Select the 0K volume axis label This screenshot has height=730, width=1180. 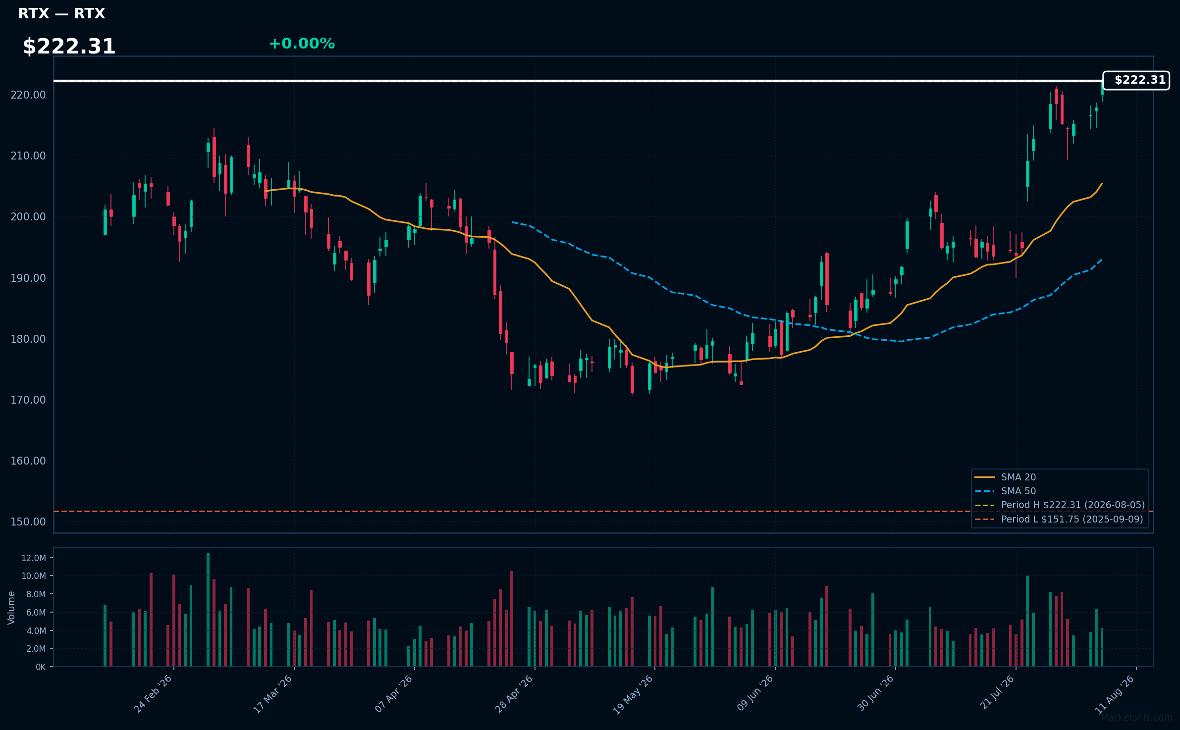41,667
